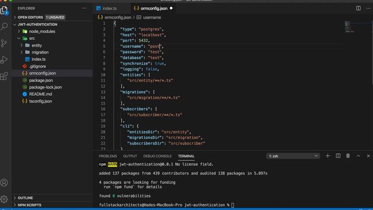Open the Run and Debug view
Viewport: 373px width, 210px height.
tap(4, 60)
